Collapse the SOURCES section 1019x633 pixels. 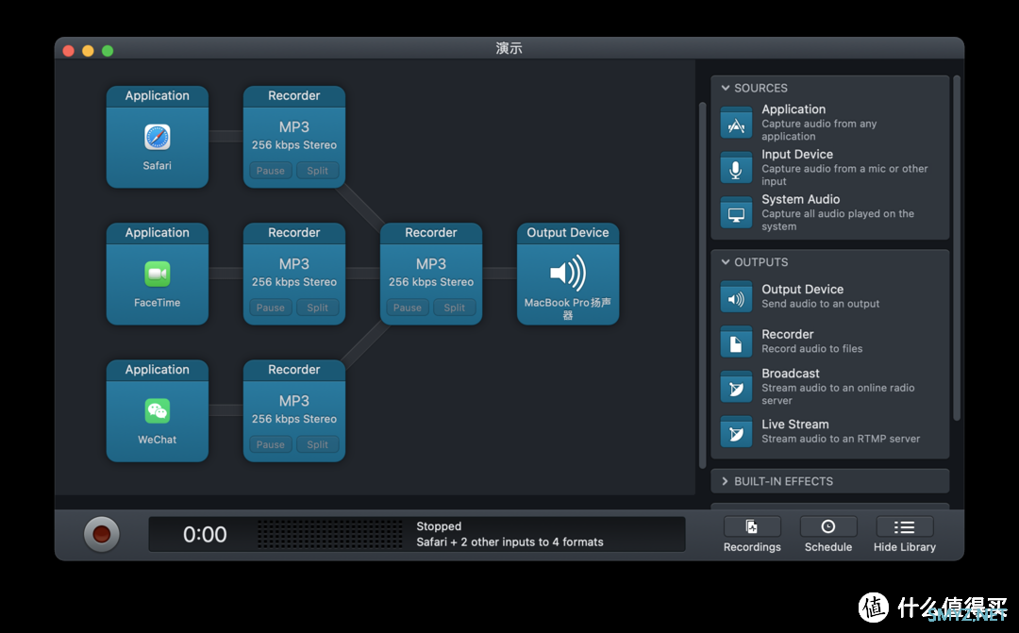(726, 88)
